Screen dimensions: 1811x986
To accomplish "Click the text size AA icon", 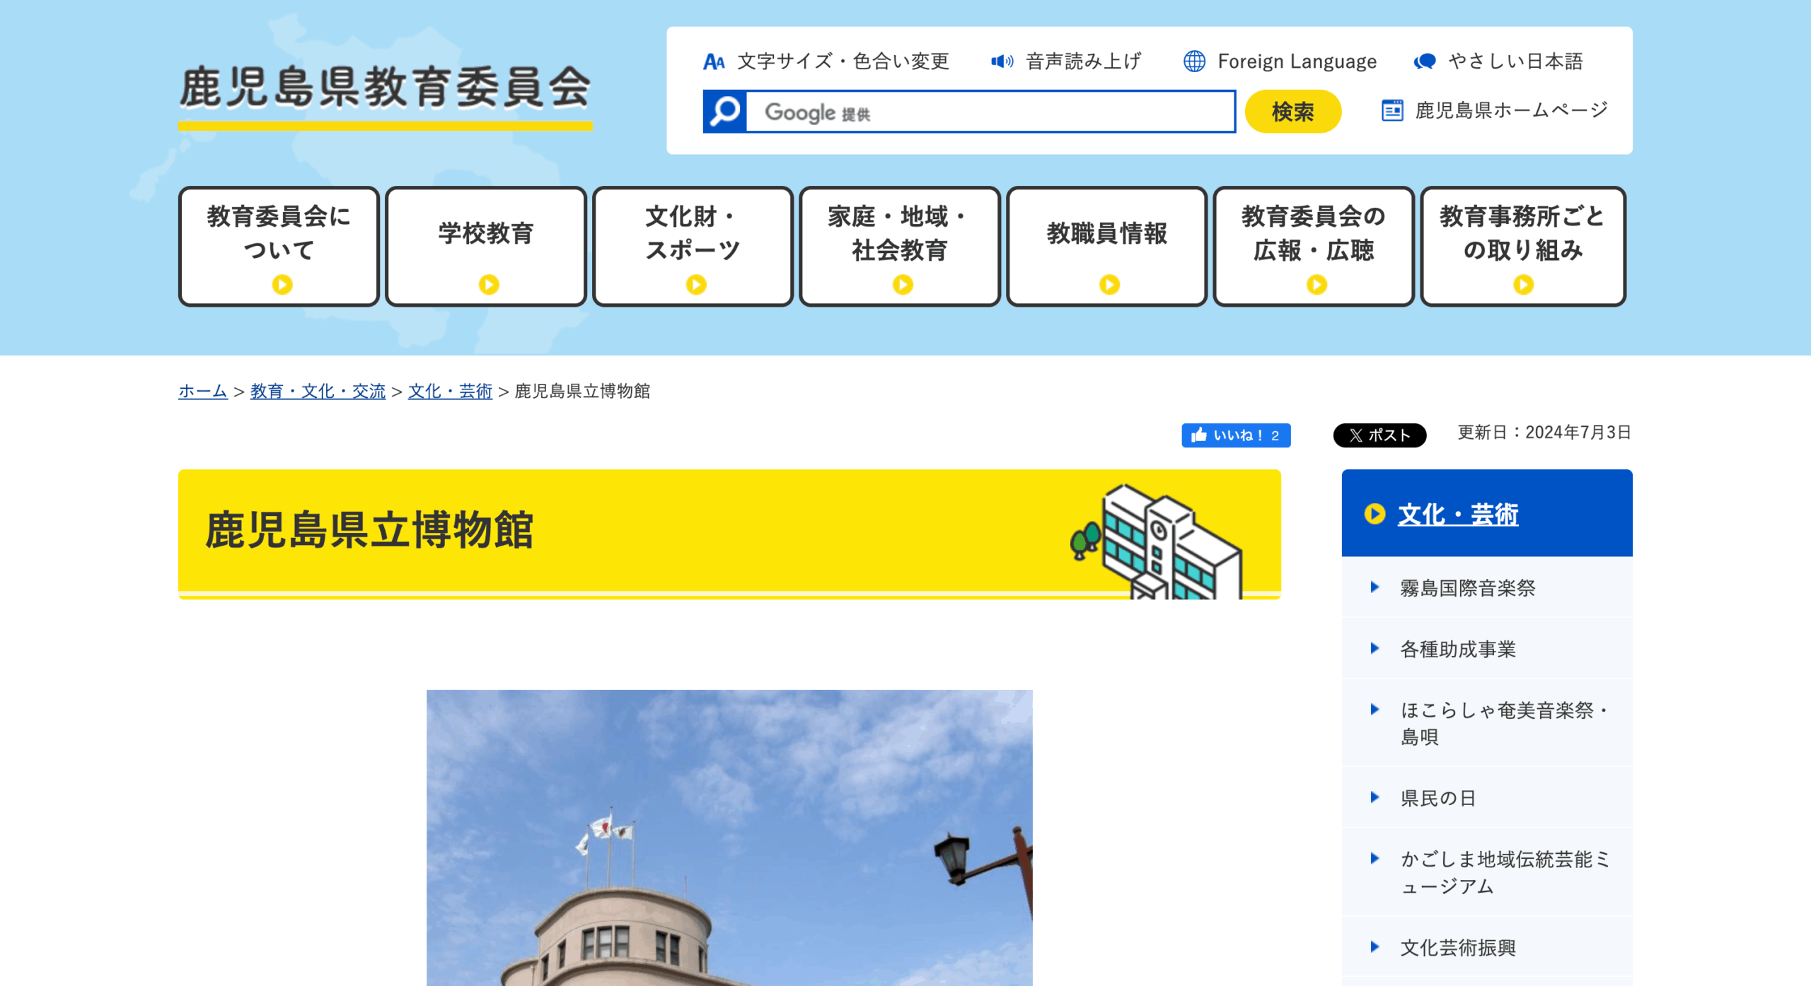I will (x=714, y=62).
